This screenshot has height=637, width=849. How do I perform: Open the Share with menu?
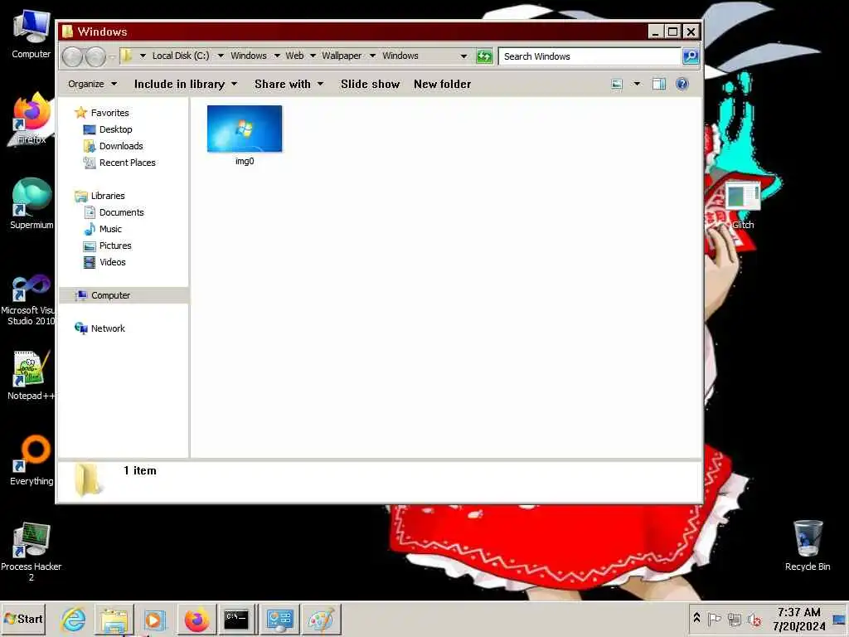tap(289, 84)
